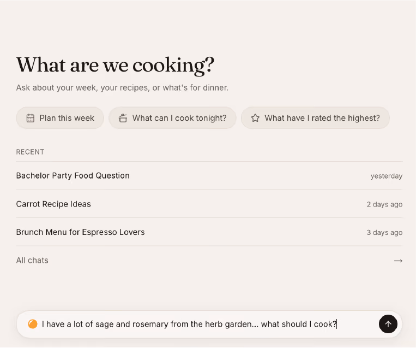The width and height of the screenshot is (416, 348).
Task: Click the 2 days ago timestamp
Action: 385,204
